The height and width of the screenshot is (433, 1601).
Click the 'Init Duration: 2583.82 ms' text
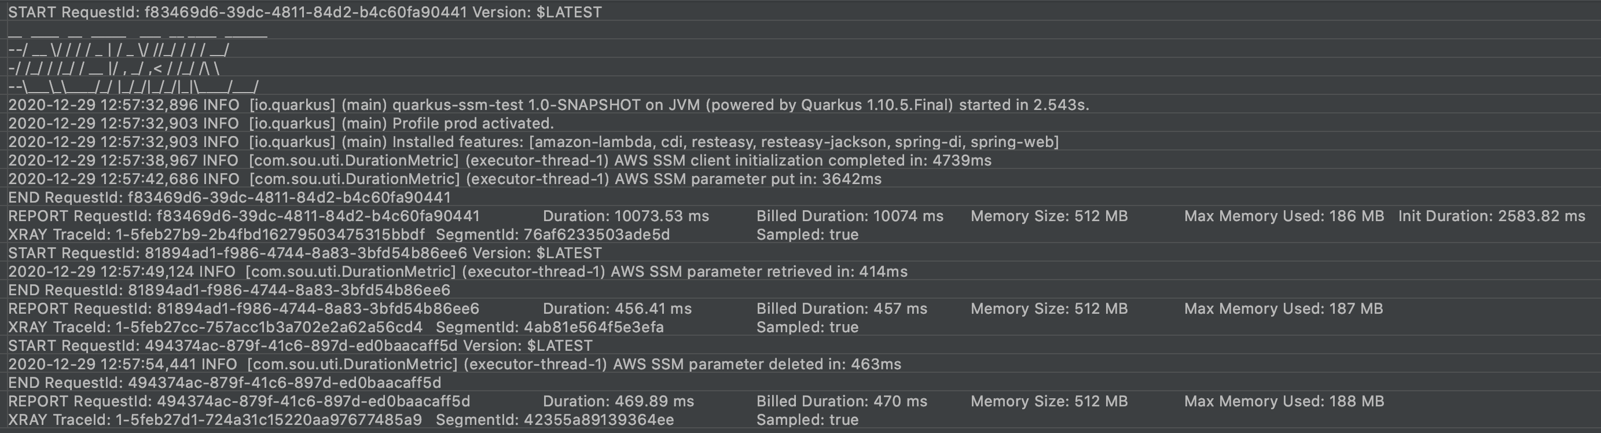(1492, 216)
